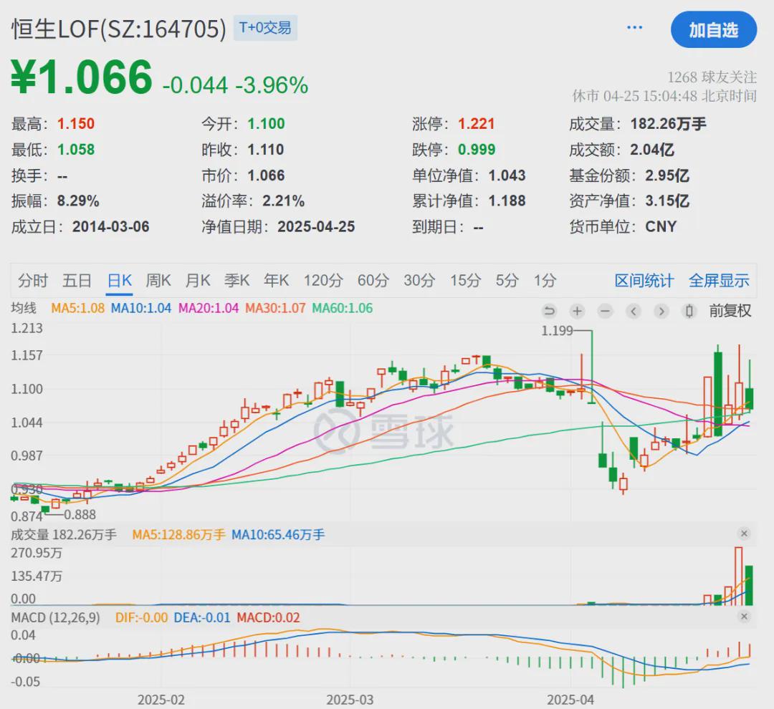The height and width of the screenshot is (709, 774).
Task: Click the 恒生LOF(SZ:164705) title
Action: click(118, 29)
